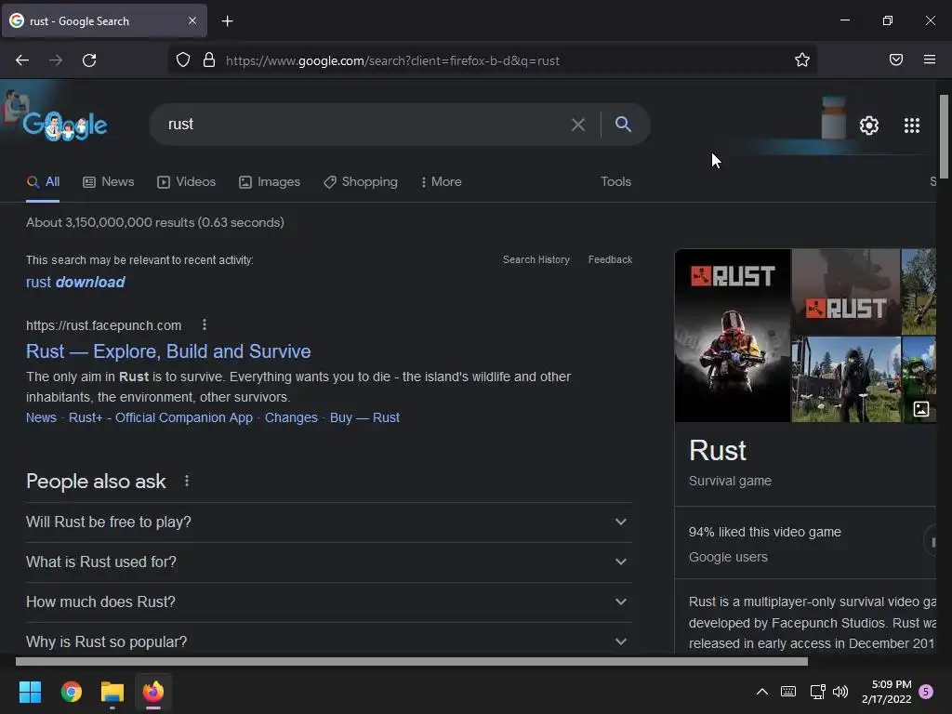The image size is (952, 714).
Task: Launch Chrome from the taskbar
Action: click(71, 692)
